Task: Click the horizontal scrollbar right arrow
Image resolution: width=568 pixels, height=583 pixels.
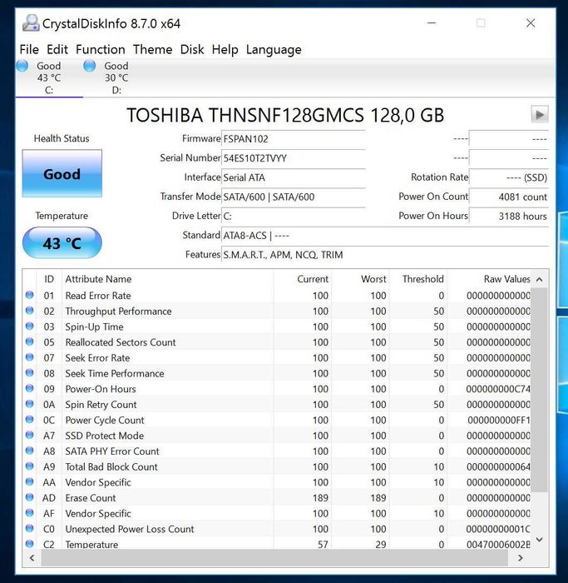Action: pos(520,558)
